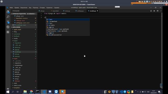Open the Терминал menu
The image size is (168, 94).
click(49, 8)
